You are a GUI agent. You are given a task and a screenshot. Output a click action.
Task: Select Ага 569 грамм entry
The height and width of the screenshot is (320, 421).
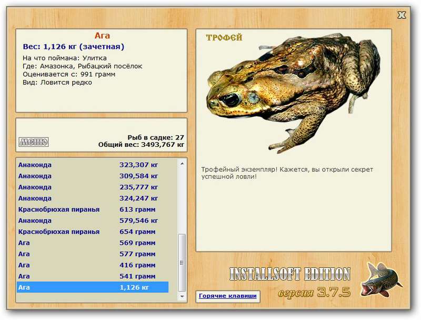click(x=93, y=243)
